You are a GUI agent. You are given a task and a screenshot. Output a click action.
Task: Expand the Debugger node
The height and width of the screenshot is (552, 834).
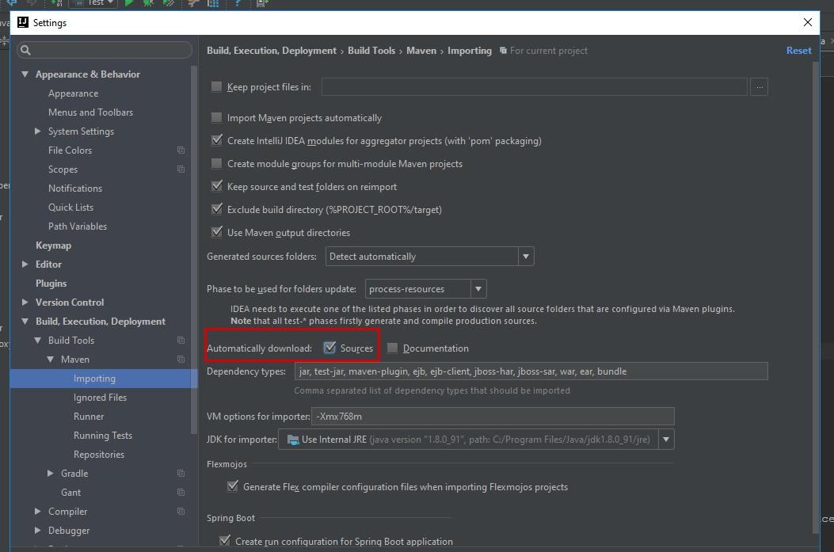[x=38, y=530]
